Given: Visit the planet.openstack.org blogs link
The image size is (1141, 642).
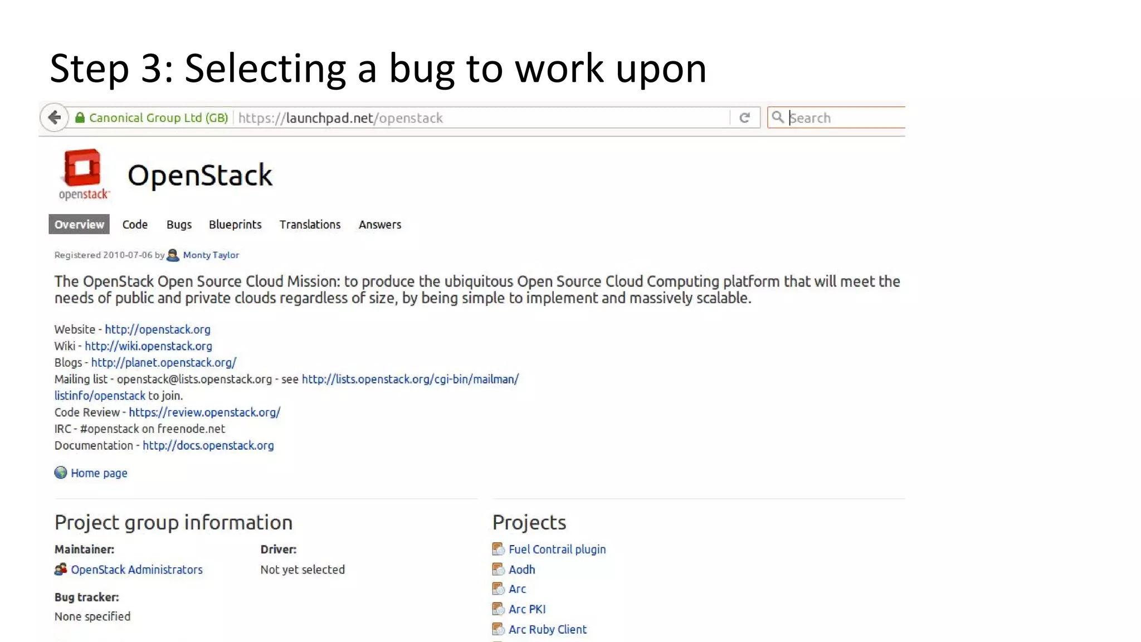Looking at the screenshot, I should coord(164,363).
